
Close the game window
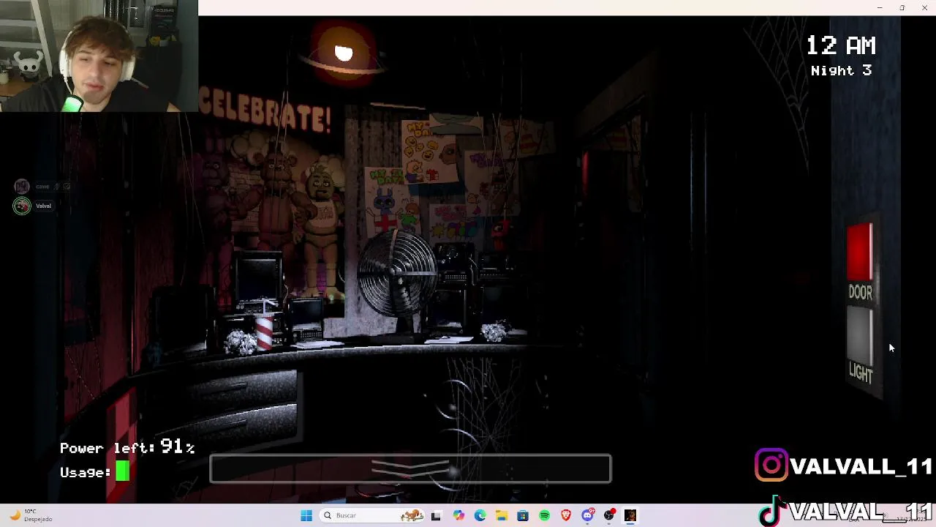click(925, 7)
